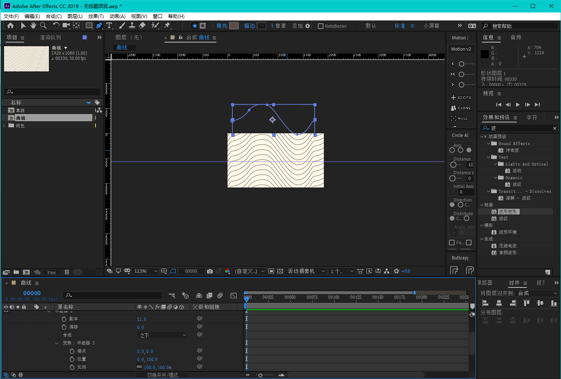Enable the RotoBezier checkbox
This screenshot has height=379, width=561.
(320, 26)
